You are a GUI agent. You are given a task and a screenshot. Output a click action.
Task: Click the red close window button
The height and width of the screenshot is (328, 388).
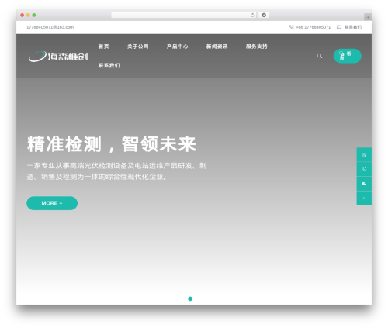[23, 15]
